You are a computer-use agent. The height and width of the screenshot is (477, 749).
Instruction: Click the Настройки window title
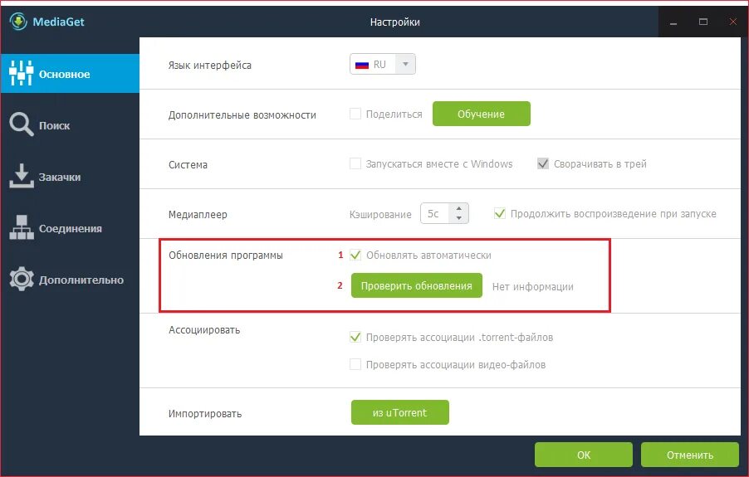395,22
